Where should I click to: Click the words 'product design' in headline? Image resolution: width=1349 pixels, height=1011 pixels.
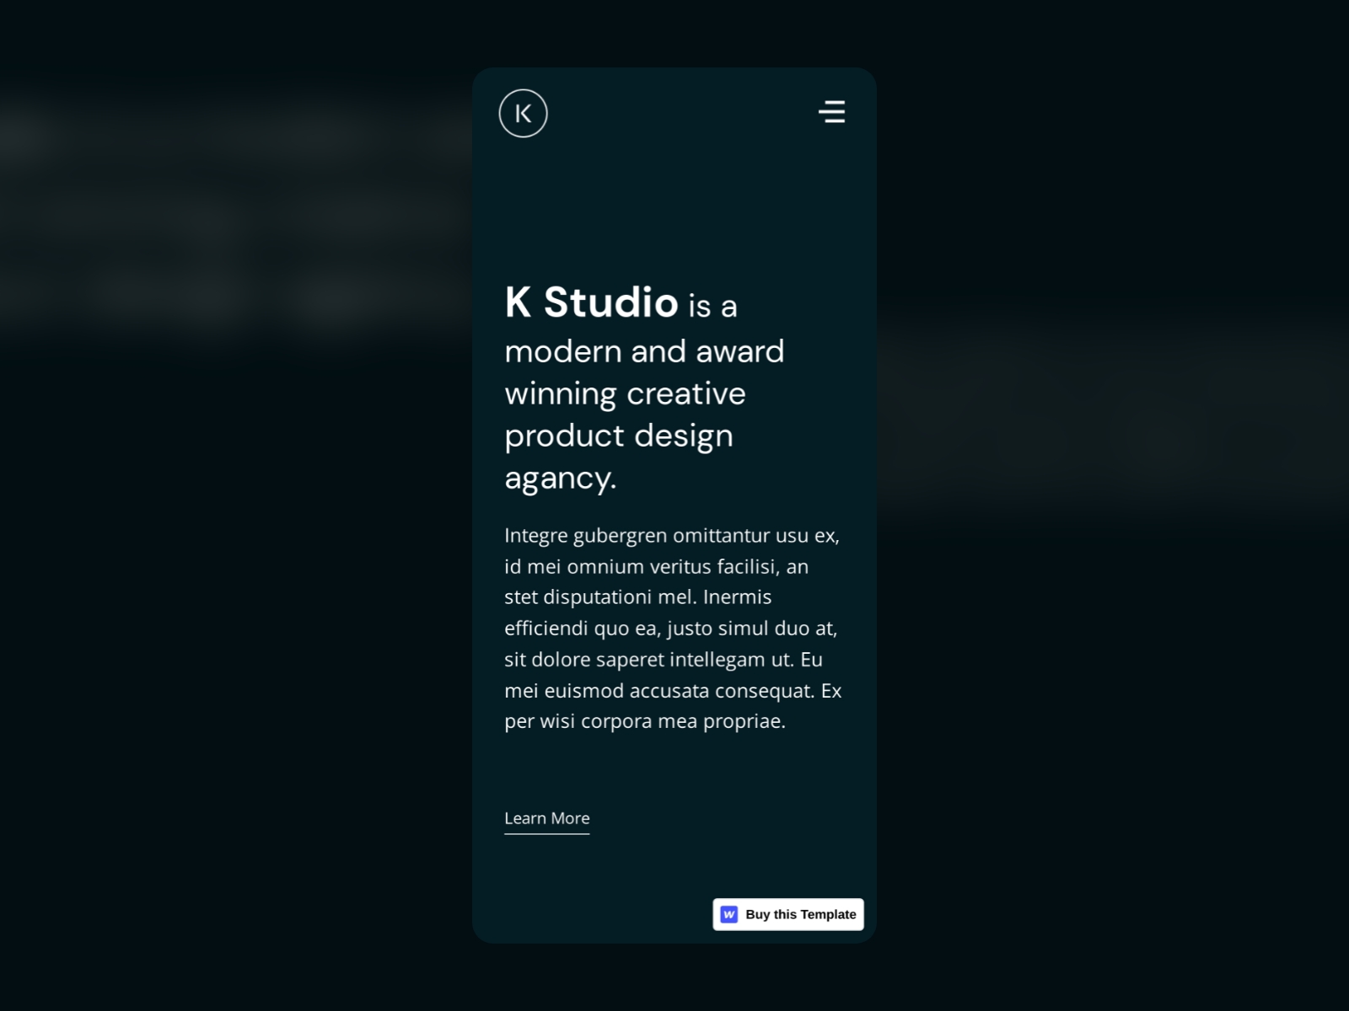pyautogui.click(x=619, y=436)
